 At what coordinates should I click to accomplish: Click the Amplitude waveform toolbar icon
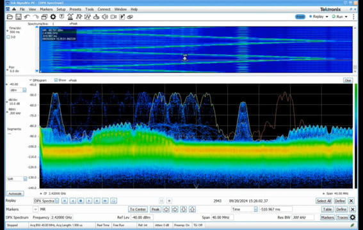click(88, 17)
